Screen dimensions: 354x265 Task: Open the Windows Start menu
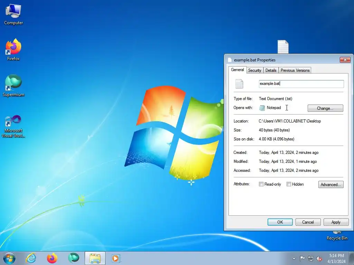[9, 258]
